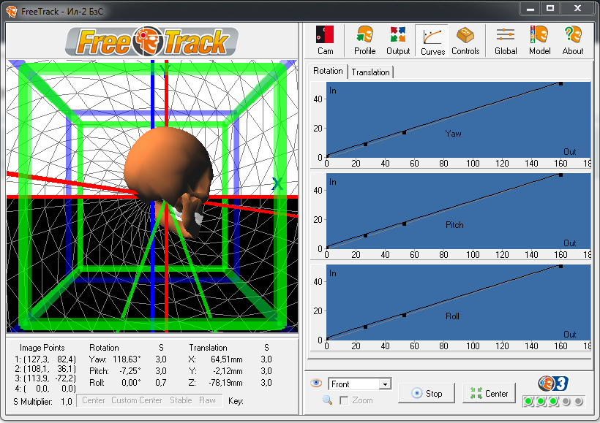Open the Controls page

(465, 40)
